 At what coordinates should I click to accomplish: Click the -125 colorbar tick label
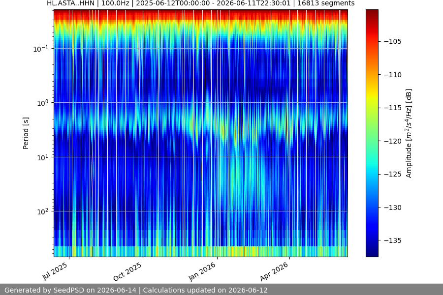[x=393, y=174]
